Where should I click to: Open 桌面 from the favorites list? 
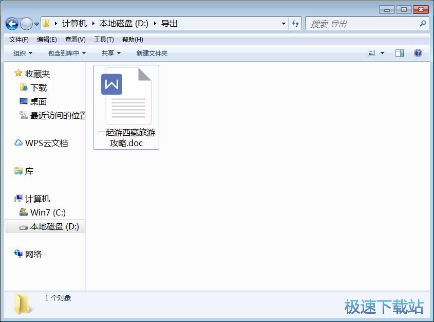[x=38, y=101]
